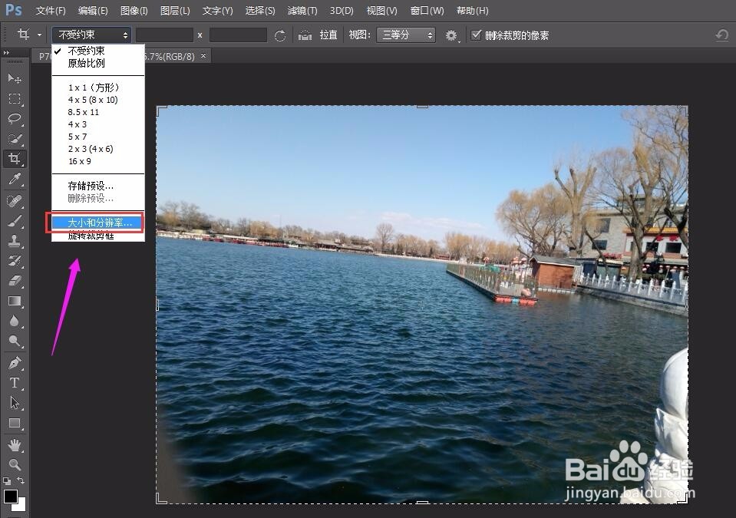Select the Crop tool in toolbox
This screenshot has width=736, height=518.
15,159
